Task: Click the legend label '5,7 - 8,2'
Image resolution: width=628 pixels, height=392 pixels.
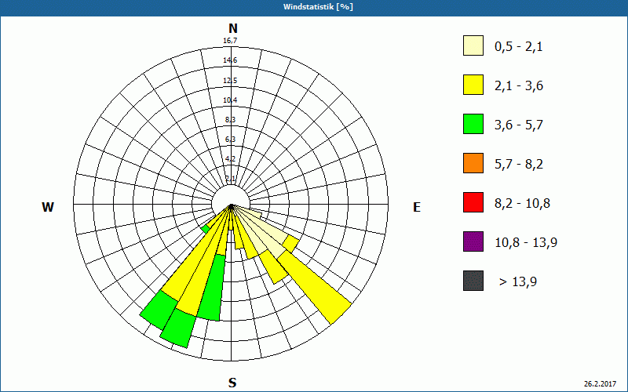Action: [519, 165]
